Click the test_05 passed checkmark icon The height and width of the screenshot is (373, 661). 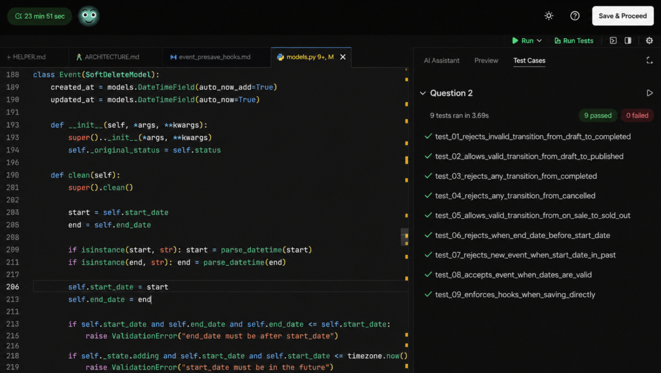(428, 215)
